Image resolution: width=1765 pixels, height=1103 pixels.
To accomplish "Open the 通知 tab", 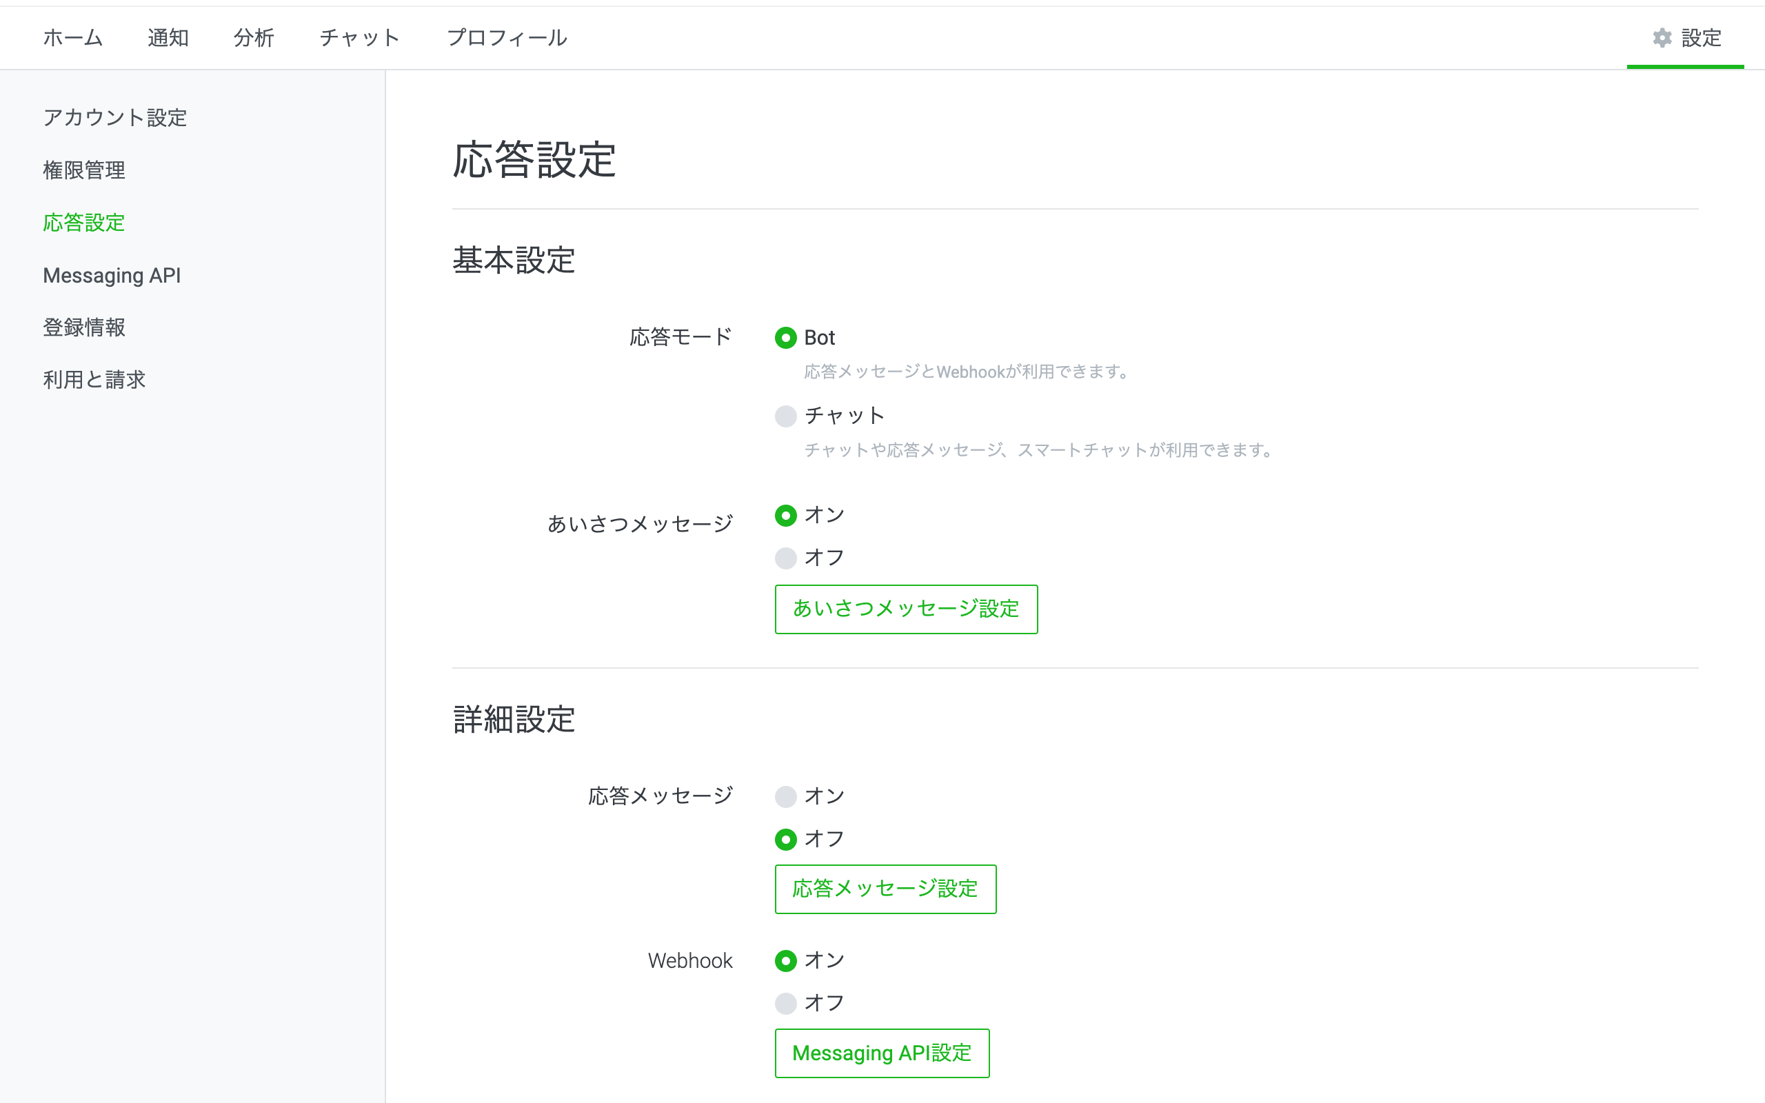I will pos(168,38).
